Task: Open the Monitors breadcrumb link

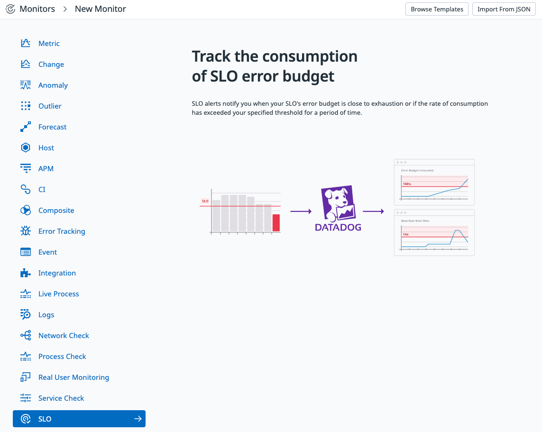Action: 37,9
